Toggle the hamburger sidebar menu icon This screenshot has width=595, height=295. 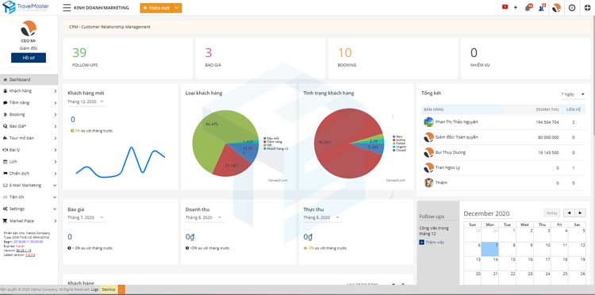67,8
